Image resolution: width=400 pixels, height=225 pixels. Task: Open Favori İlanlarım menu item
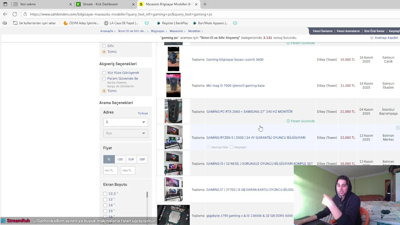click(x=323, y=31)
